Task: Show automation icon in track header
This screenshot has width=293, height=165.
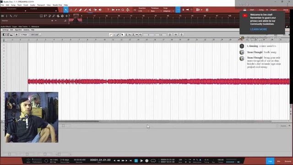Action: click(16, 16)
